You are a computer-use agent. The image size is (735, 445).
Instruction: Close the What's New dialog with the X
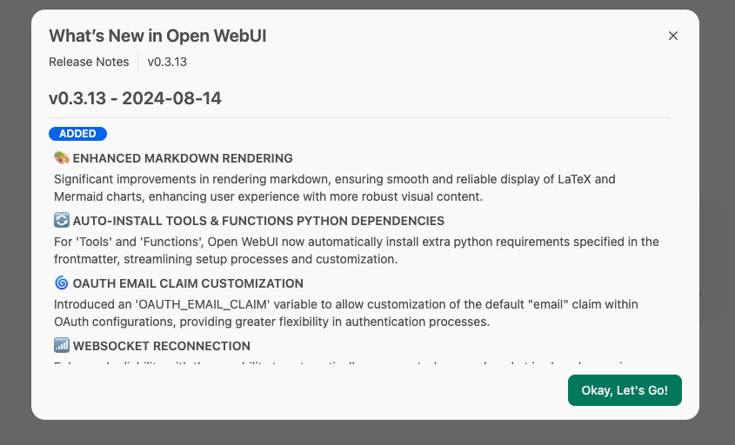tap(672, 36)
